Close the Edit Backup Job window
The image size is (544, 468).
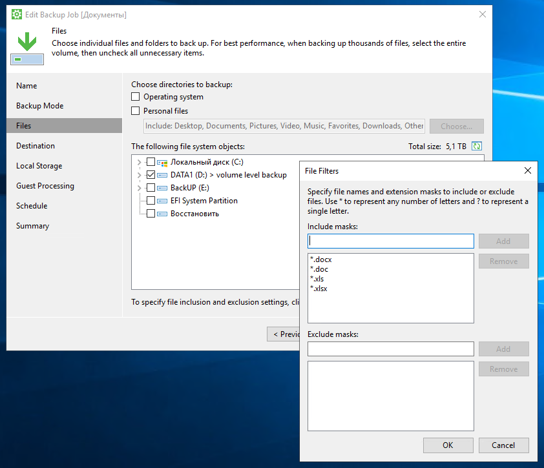tap(482, 14)
